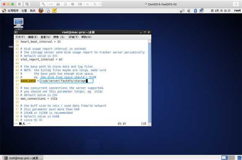242x160 pixels.
Task: Click the sound speaker device icon
Action: pos(73,4)
